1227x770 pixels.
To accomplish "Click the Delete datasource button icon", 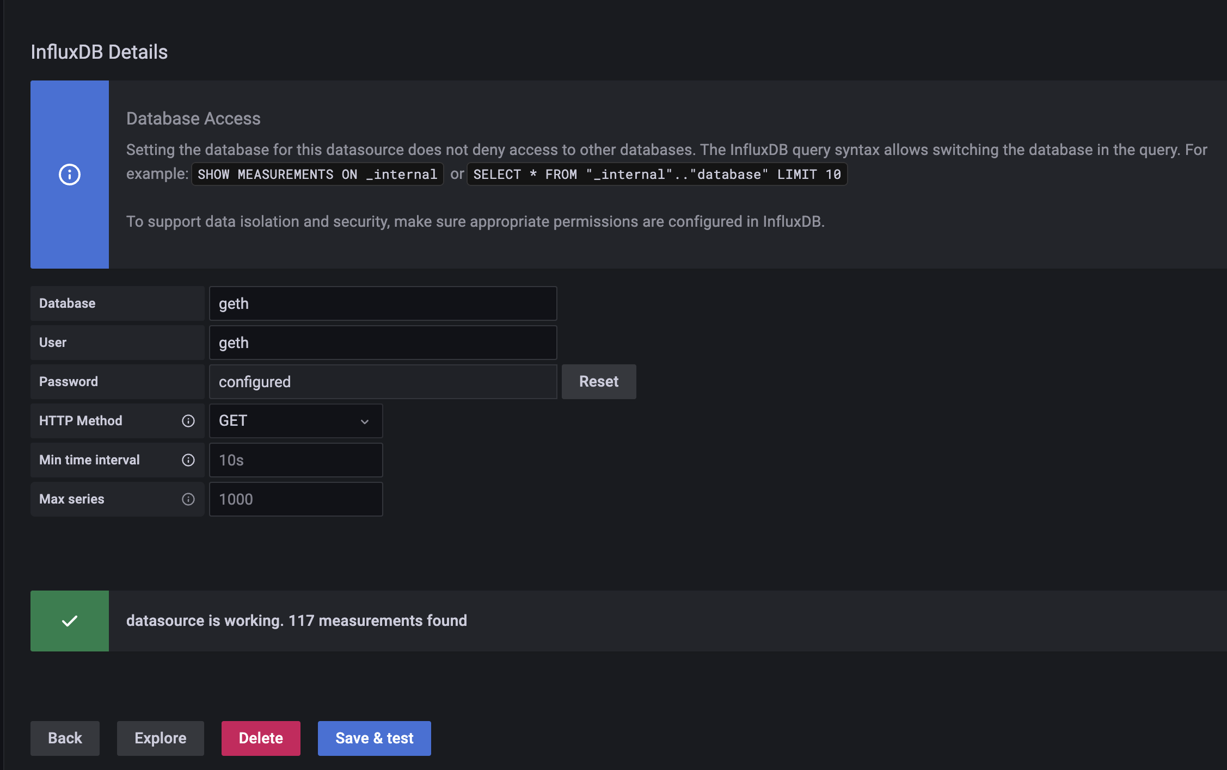I will coord(261,738).
